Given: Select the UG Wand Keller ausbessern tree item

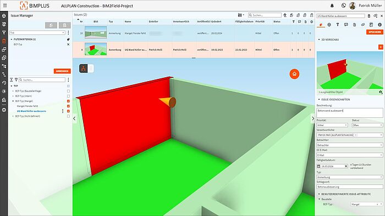Looking at the screenshot, I should 31,111.
